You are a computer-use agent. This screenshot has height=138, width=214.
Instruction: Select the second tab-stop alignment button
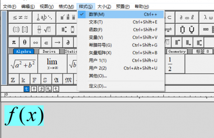click(34, 89)
